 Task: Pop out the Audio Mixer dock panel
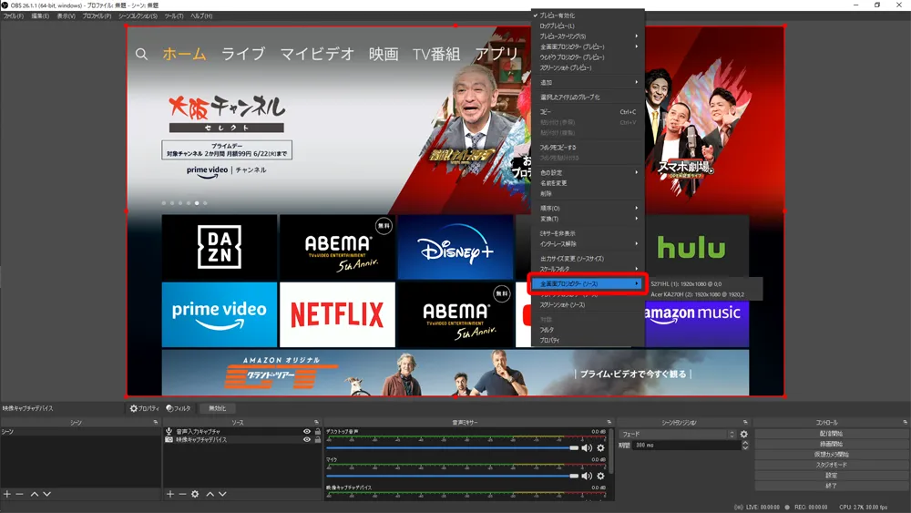point(609,423)
